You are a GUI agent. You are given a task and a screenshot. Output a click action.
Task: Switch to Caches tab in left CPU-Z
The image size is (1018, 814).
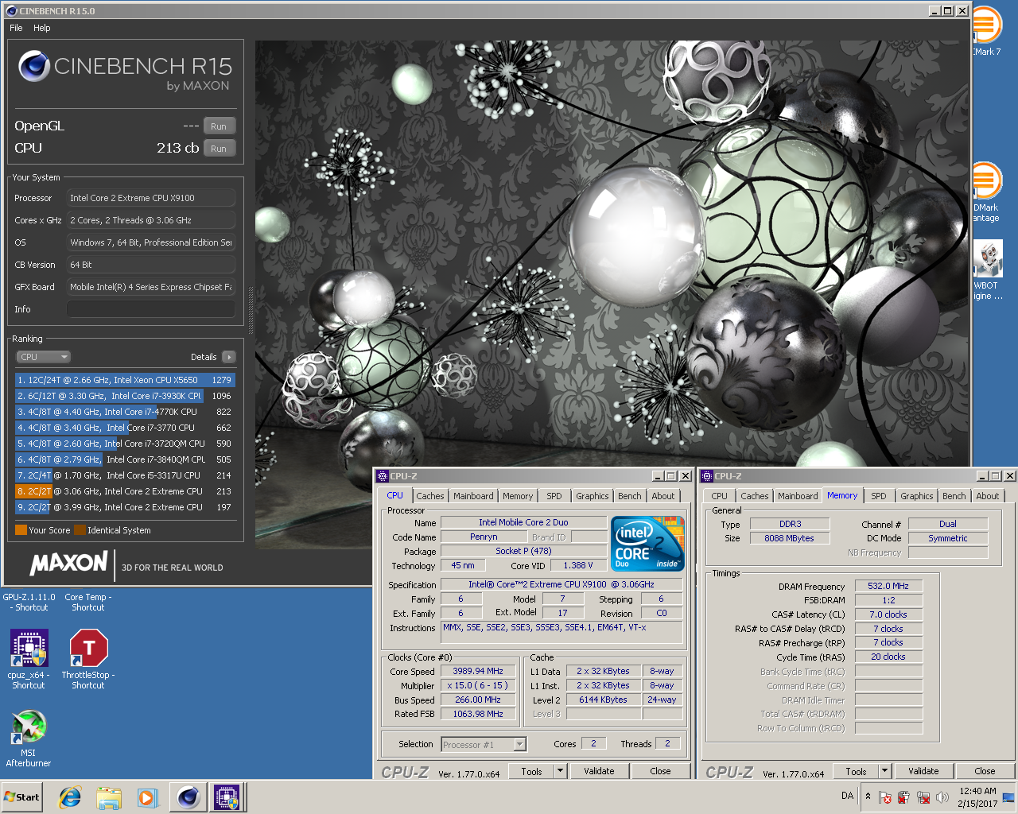click(x=430, y=496)
